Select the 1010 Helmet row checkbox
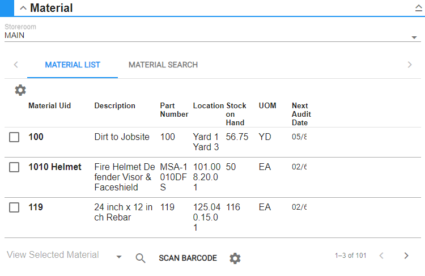Screen dimensions: 425x276 point(14,167)
